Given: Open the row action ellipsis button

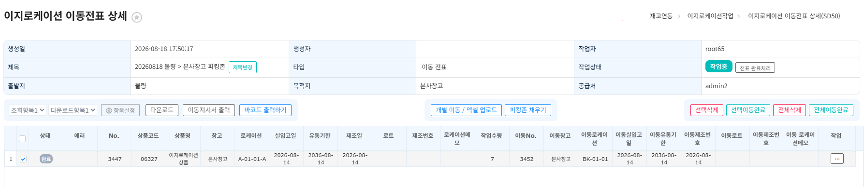Looking at the screenshot, I should (836, 159).
